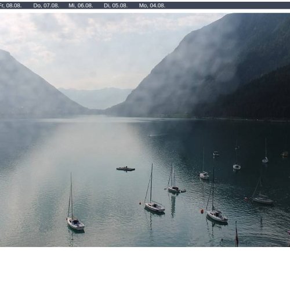Switch to the Mi, 06.08. tab

tap(81, 6)
